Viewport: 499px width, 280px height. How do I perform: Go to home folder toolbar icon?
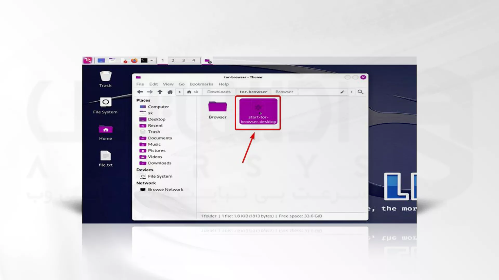pyautogui.click(x=170, y=92)
